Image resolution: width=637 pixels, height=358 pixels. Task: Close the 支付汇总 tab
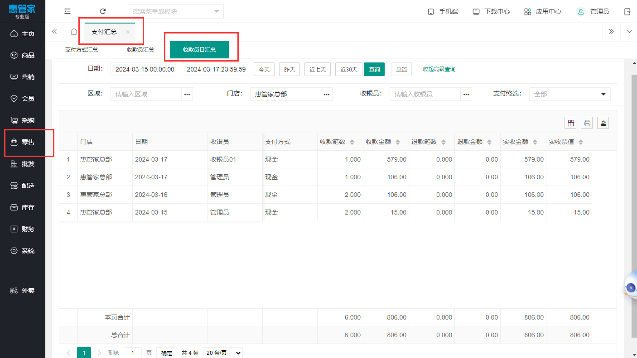coord(128,32)
